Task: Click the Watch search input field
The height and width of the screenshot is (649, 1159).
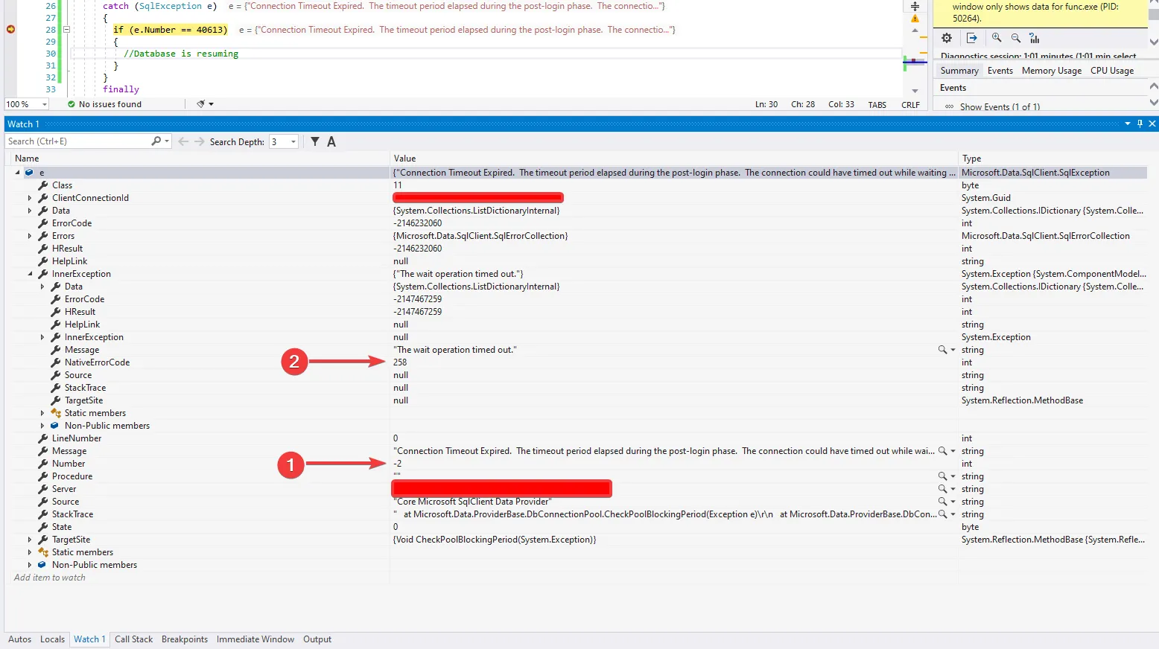Action: 78,141
